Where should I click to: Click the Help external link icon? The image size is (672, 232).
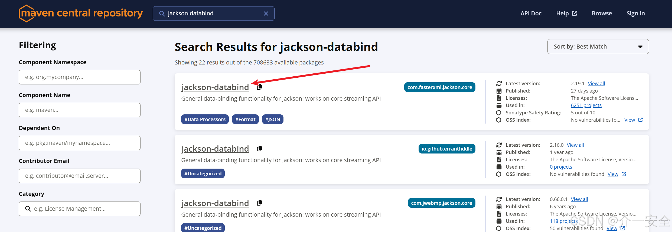click(x=575, y=13)
